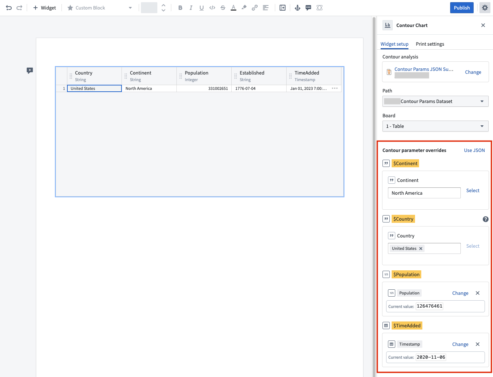Viewport: 493px width, 377px height.
Task: Toggle underline formatting
Action: [201, 8]
